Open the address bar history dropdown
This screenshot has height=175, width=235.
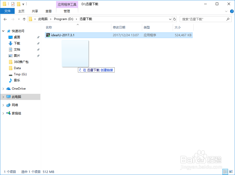tap(170, 19)
